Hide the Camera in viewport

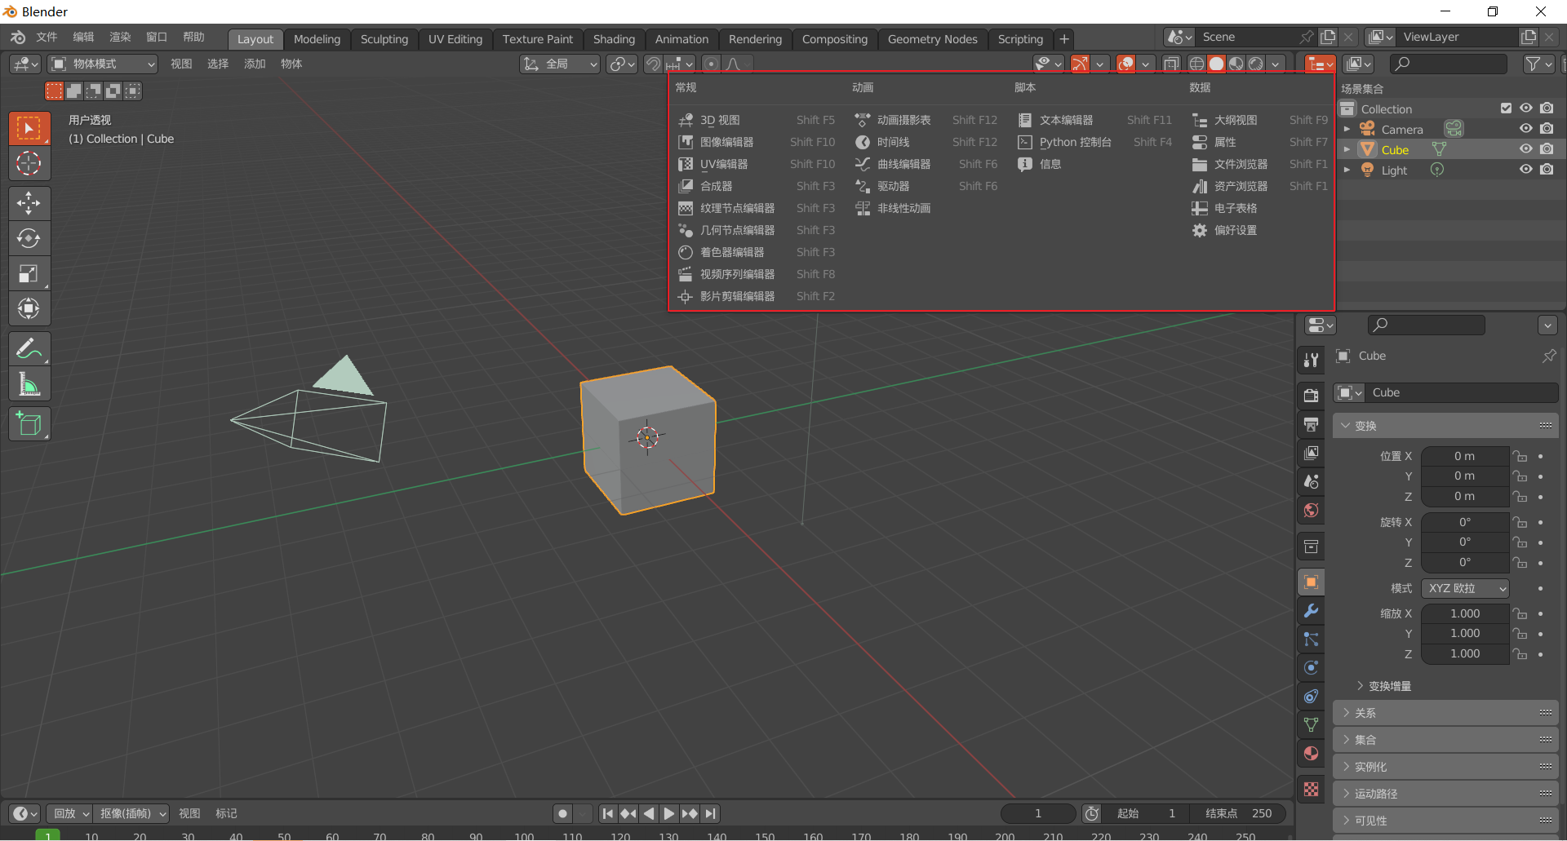point(1525,129)
